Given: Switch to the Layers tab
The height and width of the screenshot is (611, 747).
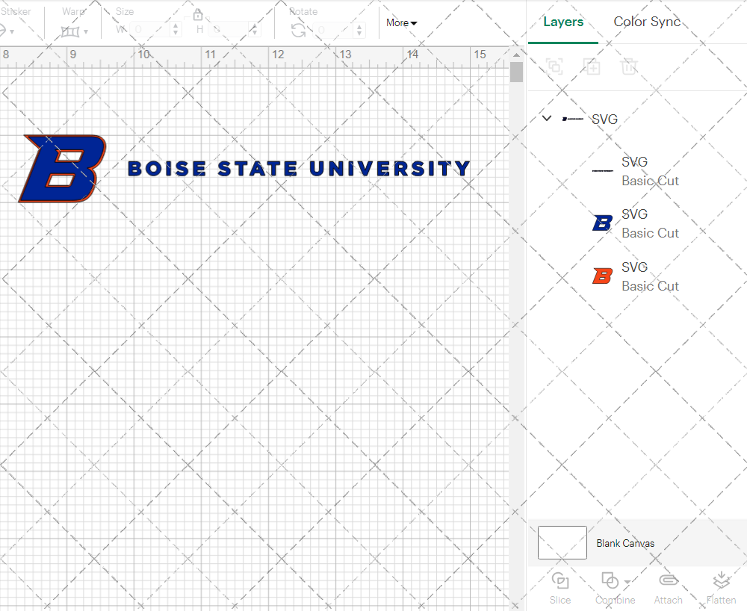Looking at the screenshot, I should [563, 22].
